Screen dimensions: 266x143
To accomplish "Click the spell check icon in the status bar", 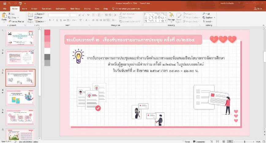I will tap(15, 142).
